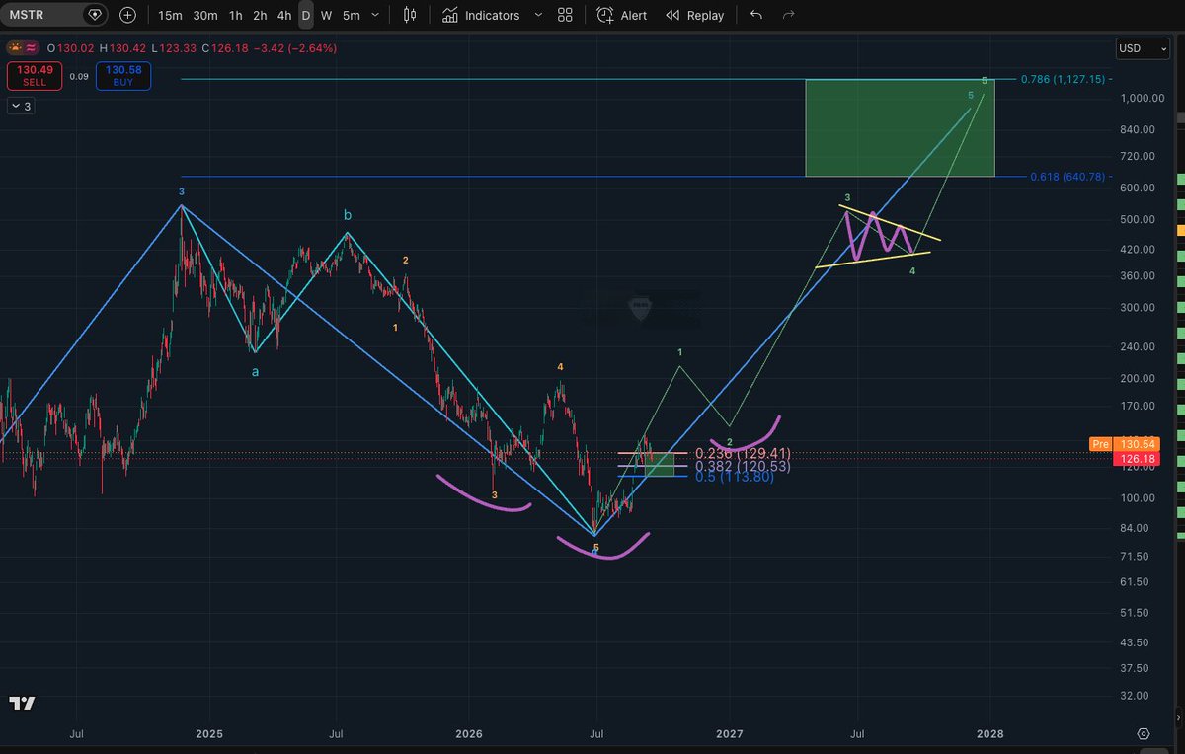Switch to the 30m timeframe
The height and width of the screenshot is (754, 1185).
[x=205, y=16]
